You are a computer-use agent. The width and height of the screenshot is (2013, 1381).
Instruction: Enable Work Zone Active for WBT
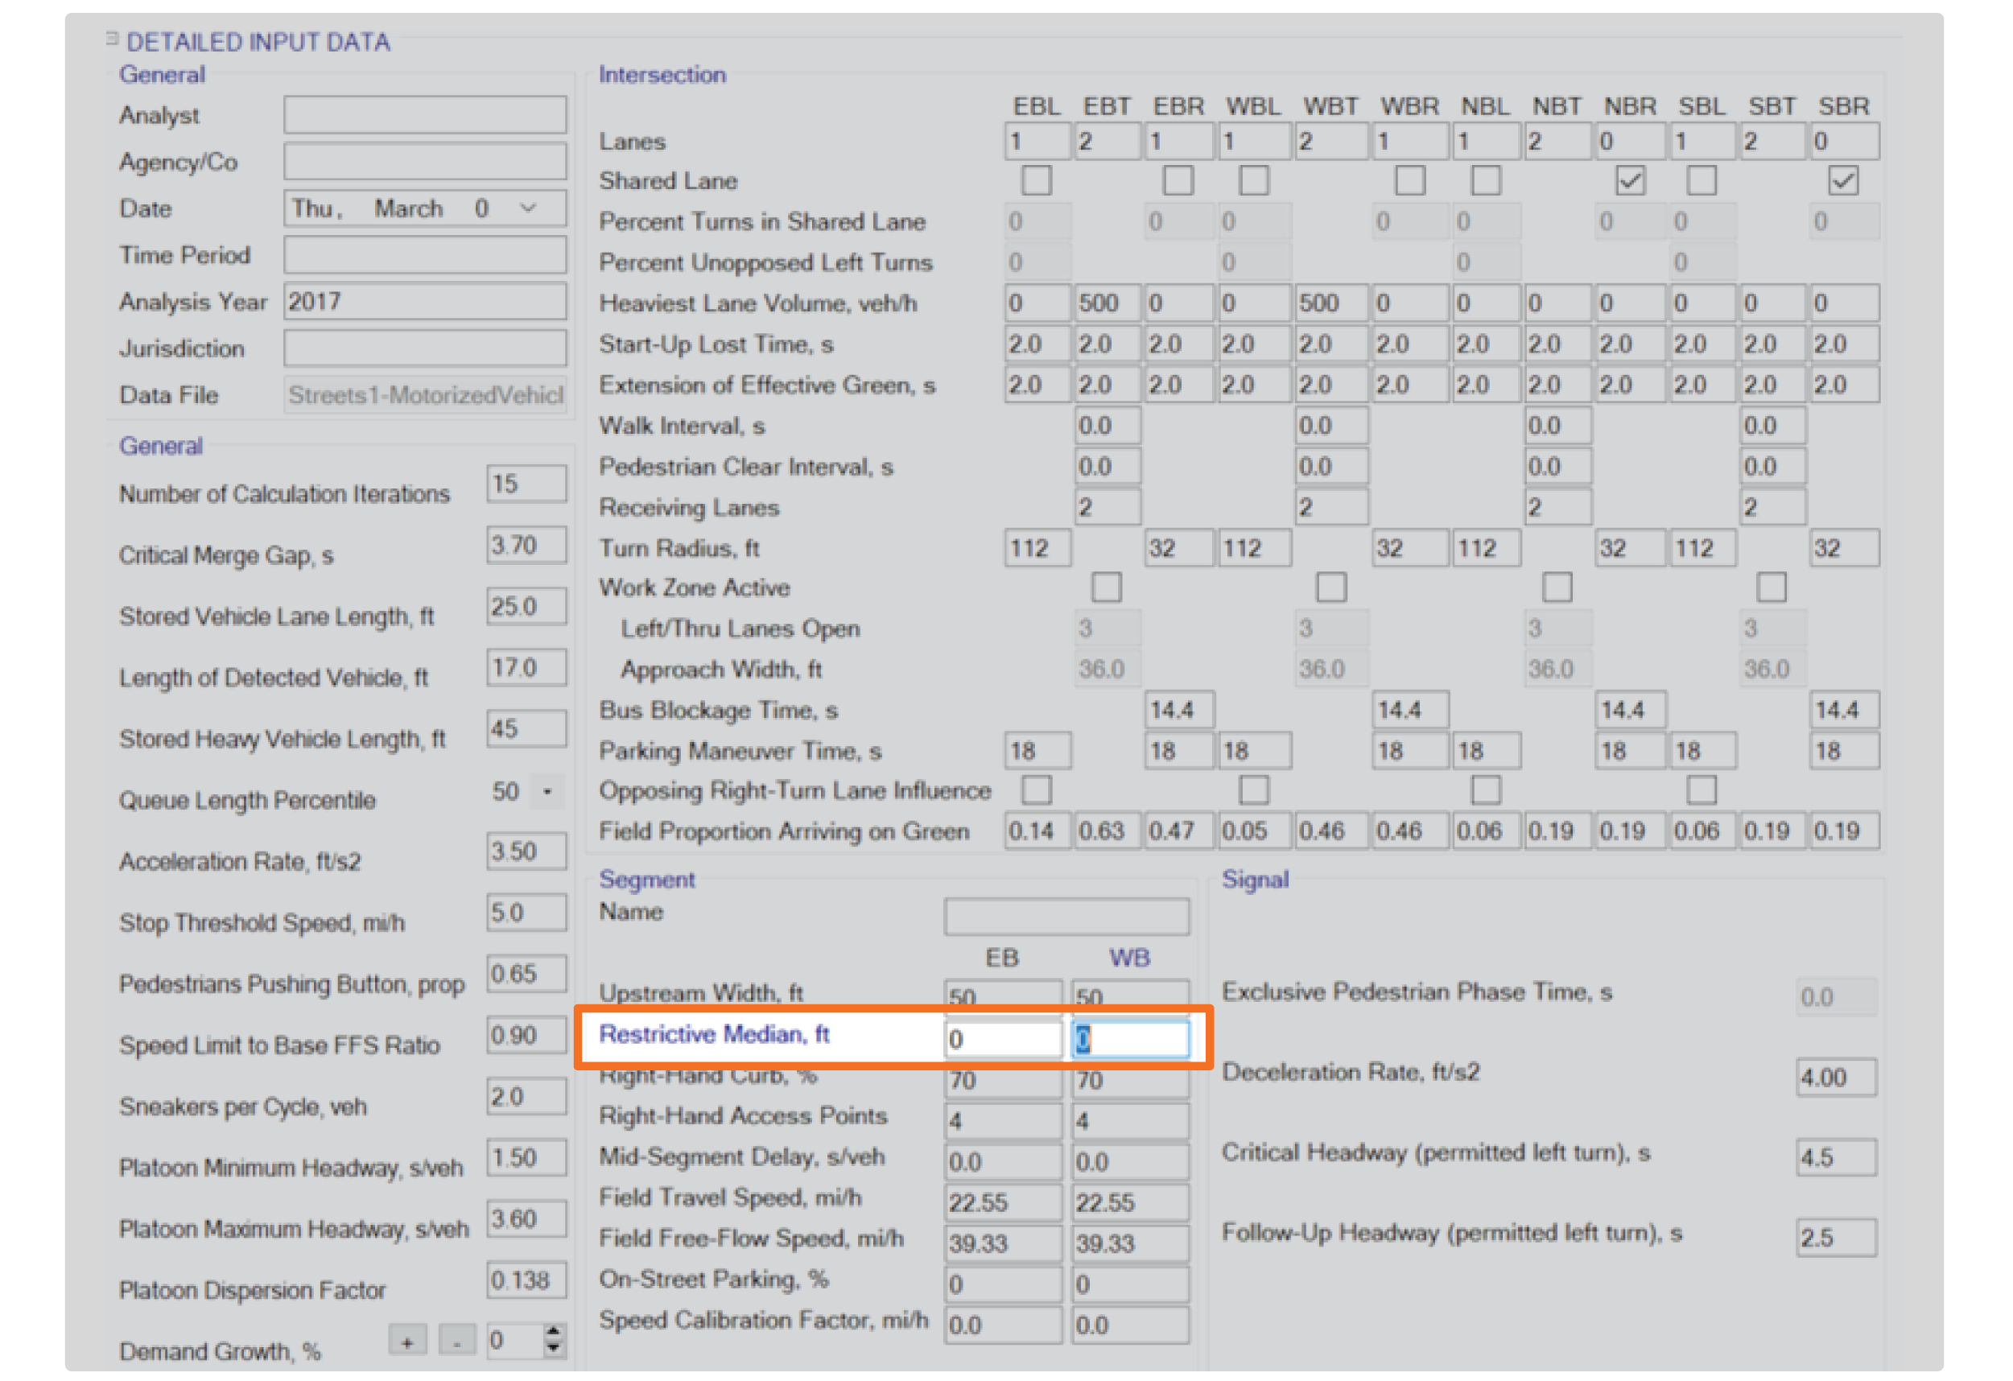1331,587
